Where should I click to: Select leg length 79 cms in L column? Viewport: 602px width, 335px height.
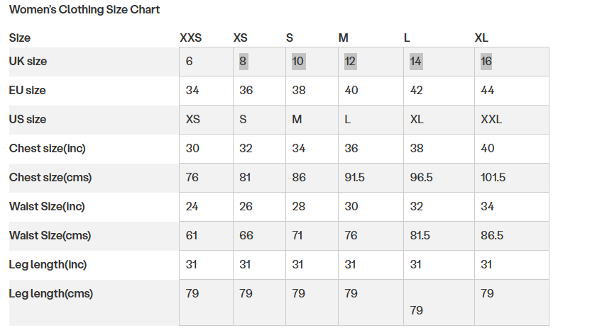417,310
